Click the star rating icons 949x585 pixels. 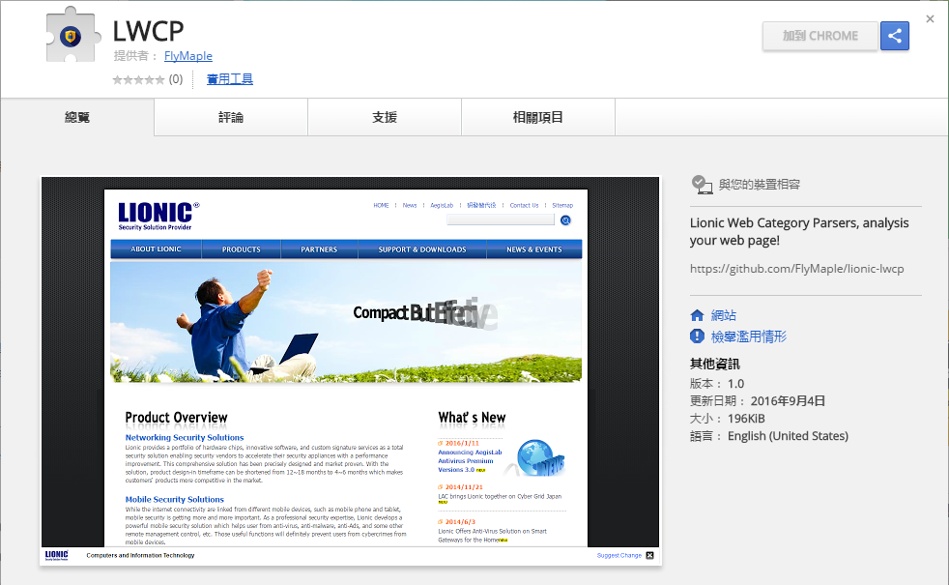coord(138,80)
